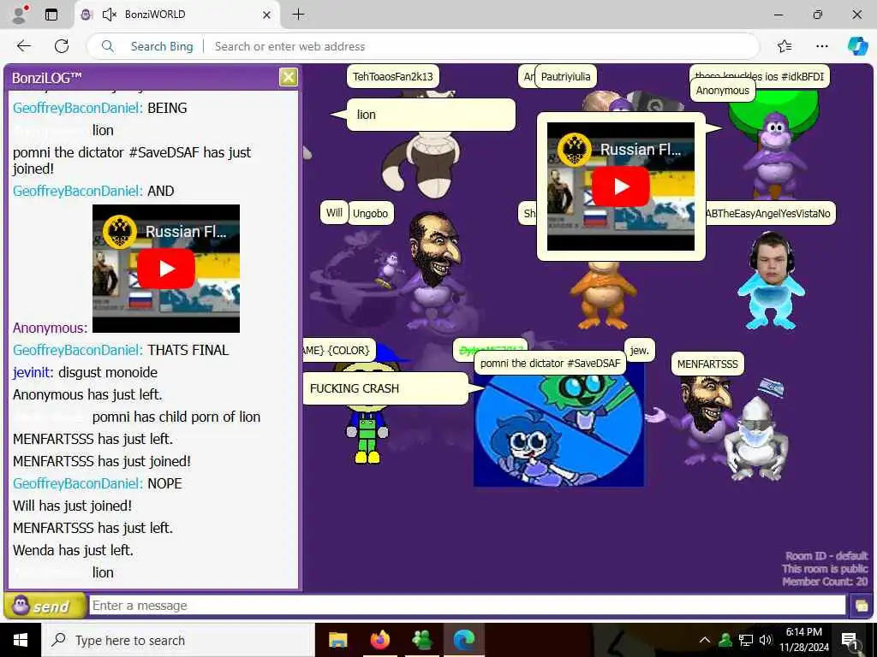Image resolution: width=877 pixels, height=657 pixels.
Task: Open the volume control in system tray
Action: [766, 640]
